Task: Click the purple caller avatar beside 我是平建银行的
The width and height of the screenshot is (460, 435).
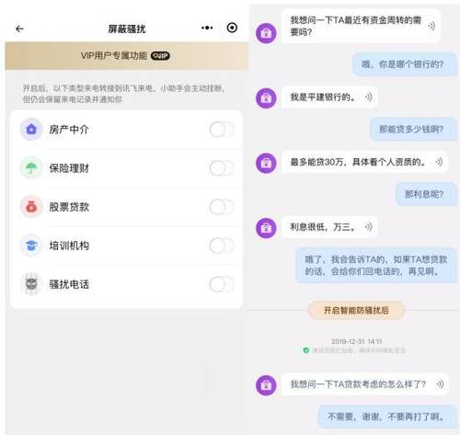Action: coord(266,98)
